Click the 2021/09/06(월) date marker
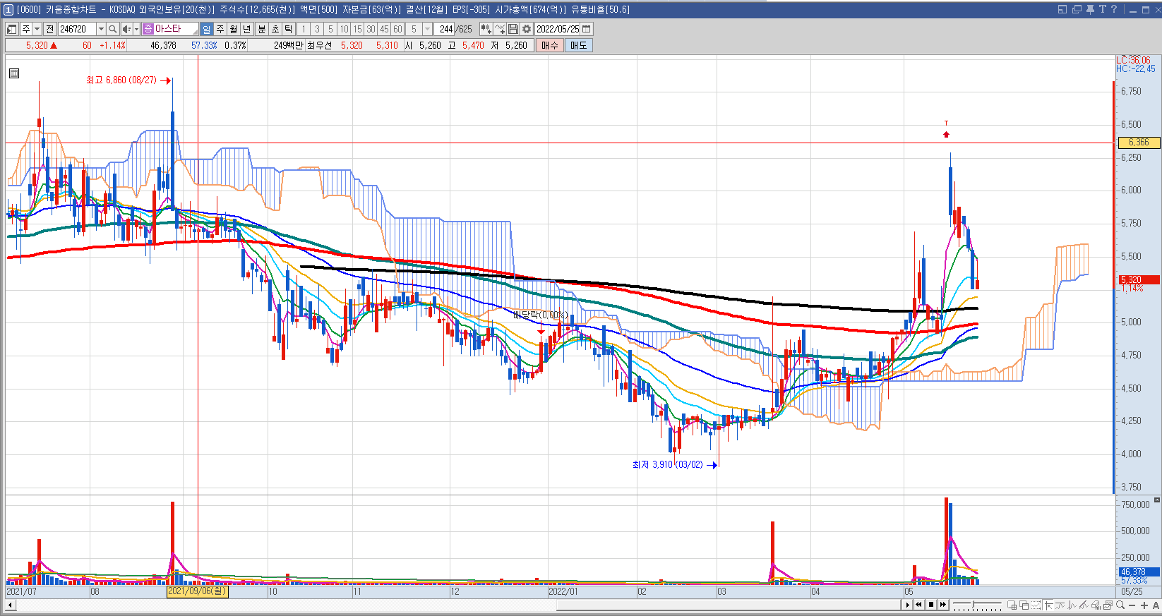 pos(197,591)
